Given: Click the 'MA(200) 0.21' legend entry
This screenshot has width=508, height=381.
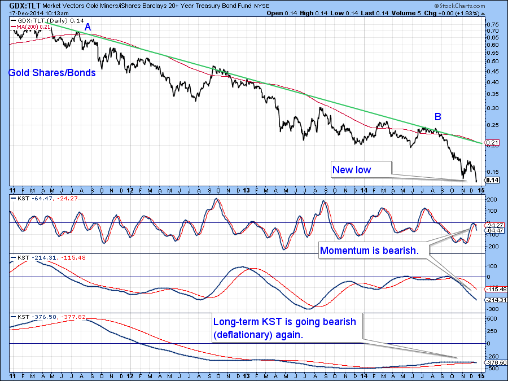Looking at the screenshot, I should (30, 27).
